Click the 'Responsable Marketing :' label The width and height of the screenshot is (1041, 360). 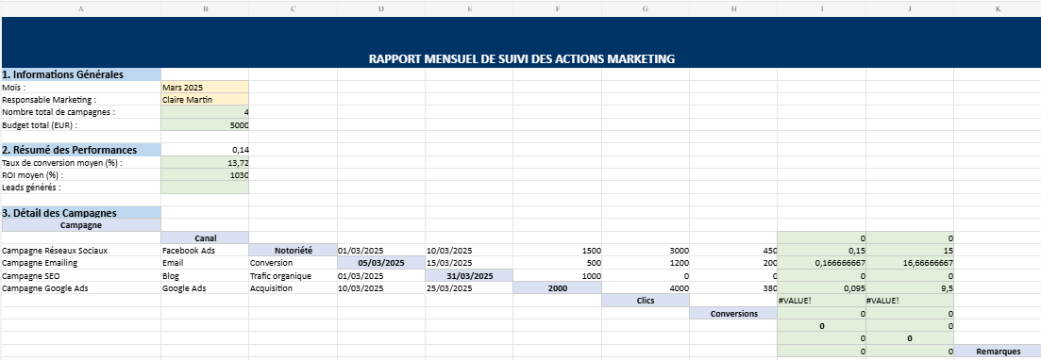pyautogui.click(x=81, y=100)
